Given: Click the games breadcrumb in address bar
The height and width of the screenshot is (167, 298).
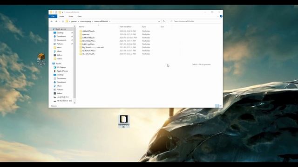Looking at the screenshot, I should 74,21.
